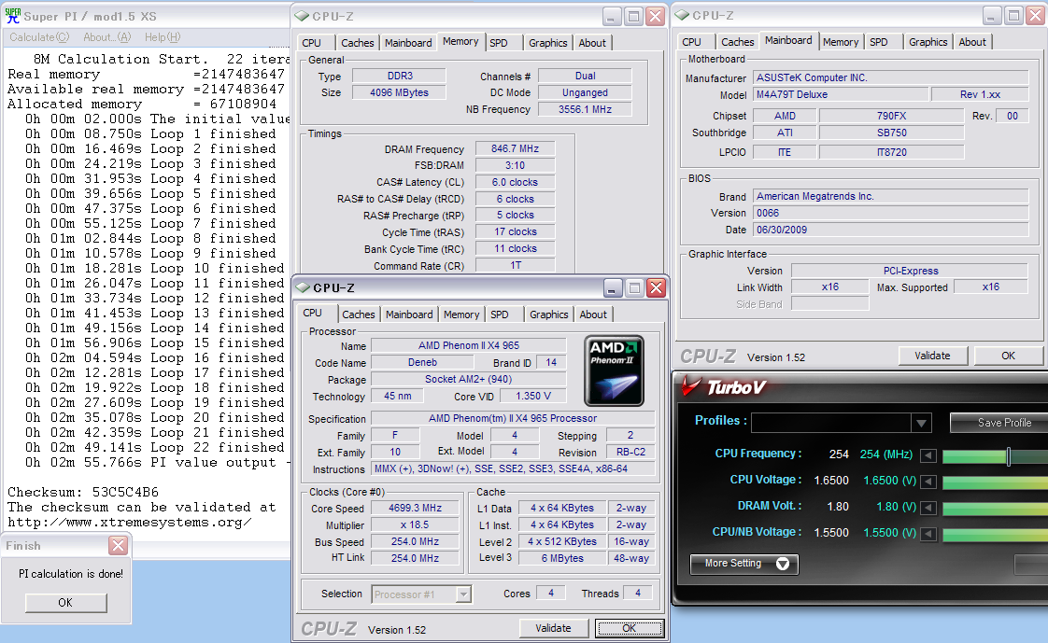The image size is (1048, 643).
Task: Open the Help menu in Super PI
Action: (163, 37)
